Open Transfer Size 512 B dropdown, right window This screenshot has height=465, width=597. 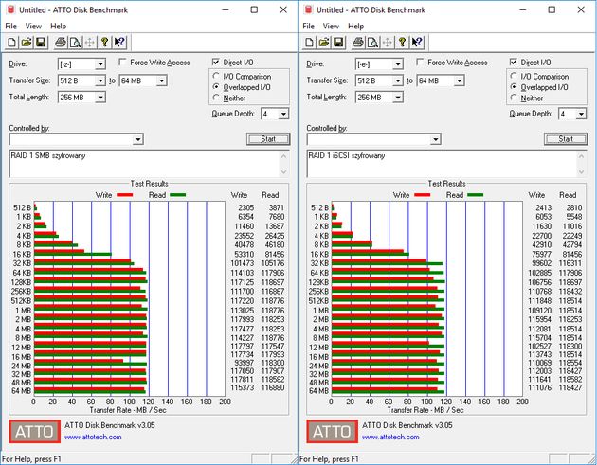[x=398, y=80]
